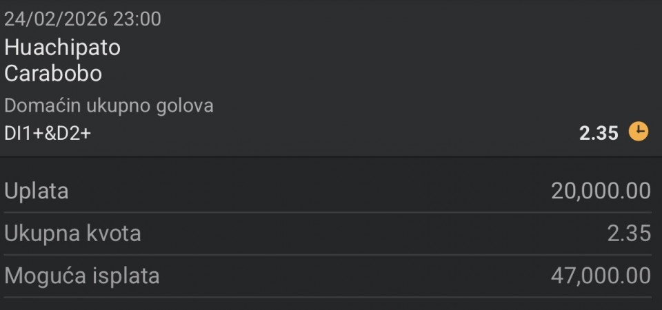Viewport: 662px width, 310px height.
Task: Tap the year 2026 in the date
Action: click(85, 19)
